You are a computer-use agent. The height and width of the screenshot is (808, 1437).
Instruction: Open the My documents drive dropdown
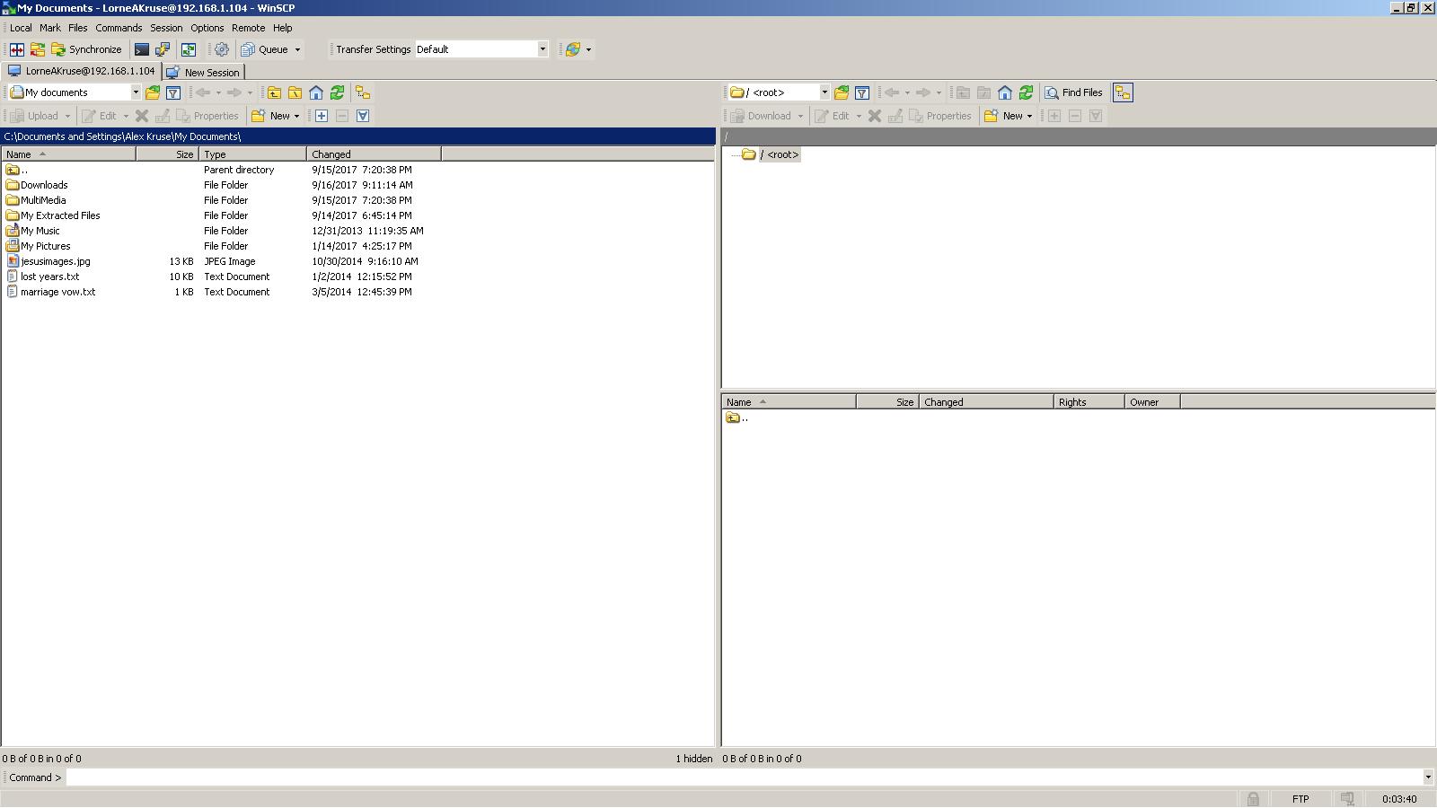(136, 92)
